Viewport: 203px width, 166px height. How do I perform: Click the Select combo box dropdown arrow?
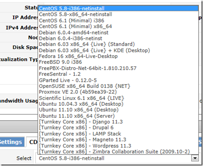(195, 158)
